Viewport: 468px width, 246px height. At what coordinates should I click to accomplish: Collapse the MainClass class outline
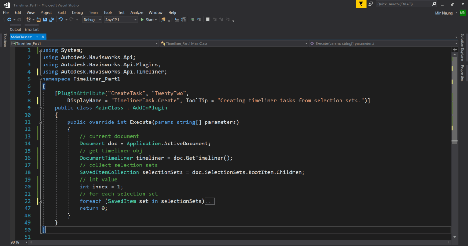click(x=40, y=108)
